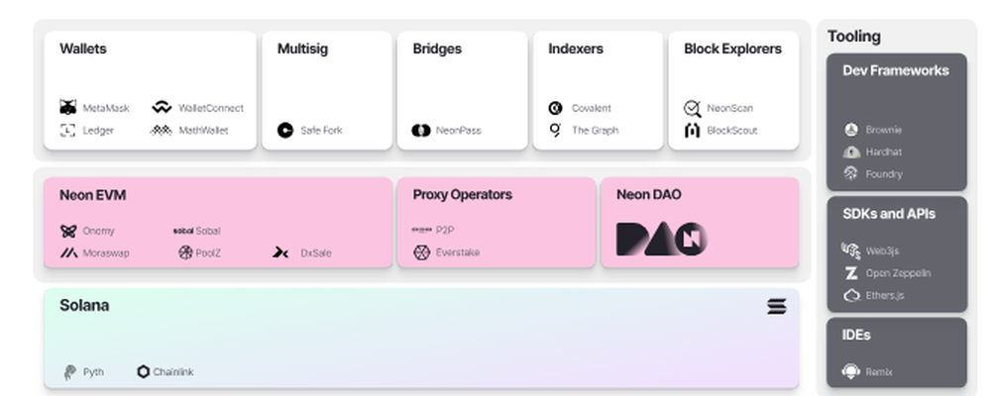Click the Pyth logo icon
Screen dimensions: 991x396
tap(69, 372)
